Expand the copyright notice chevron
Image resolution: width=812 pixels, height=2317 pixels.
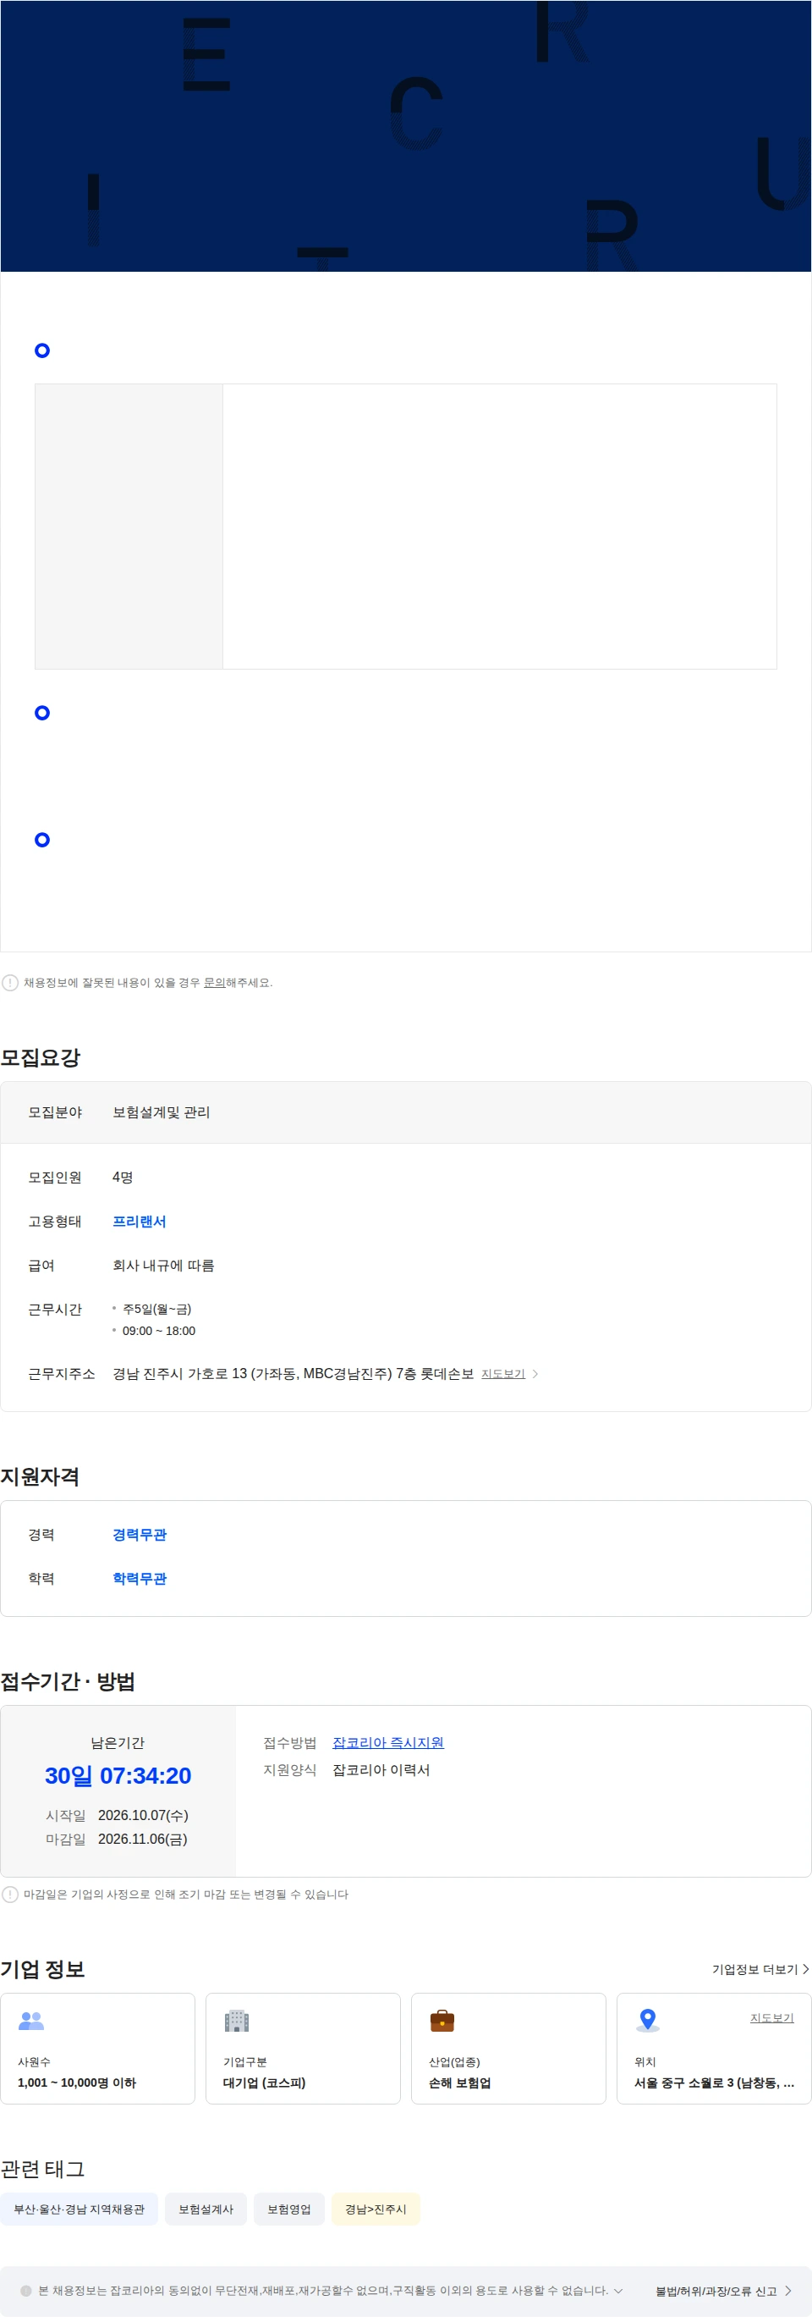pos(618,2291)
